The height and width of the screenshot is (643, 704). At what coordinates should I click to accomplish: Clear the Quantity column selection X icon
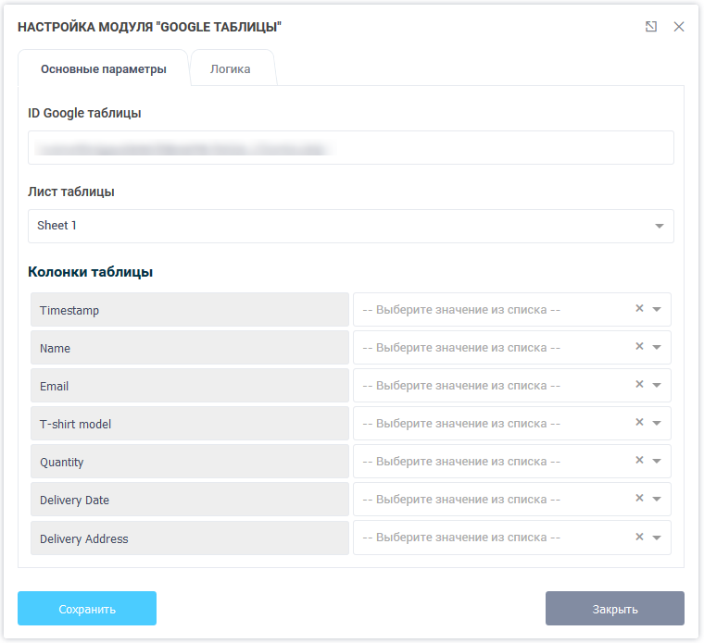click(x=639, y=461)
